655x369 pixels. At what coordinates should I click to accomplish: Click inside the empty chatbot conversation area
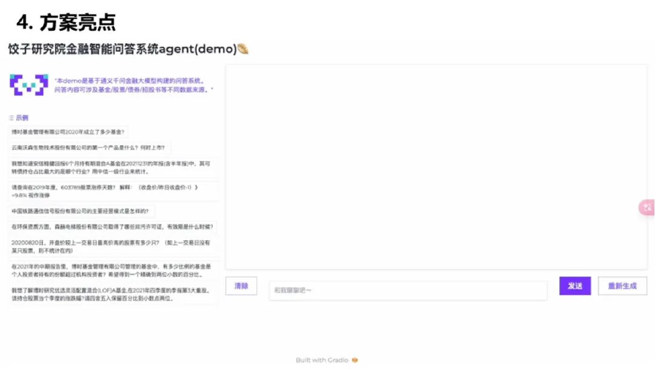point(436,167)
